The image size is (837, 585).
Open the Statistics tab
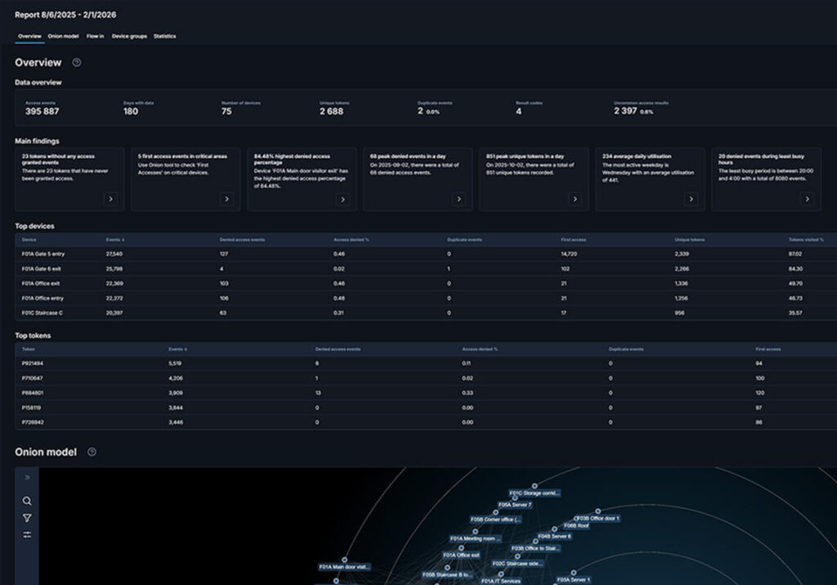(x=164, y=36)
